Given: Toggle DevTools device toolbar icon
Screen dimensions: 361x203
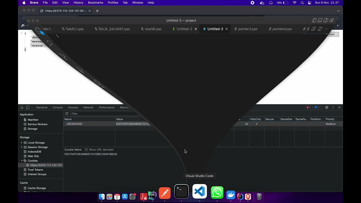Looking at the screenshot, I should click(x=28, y=107).
